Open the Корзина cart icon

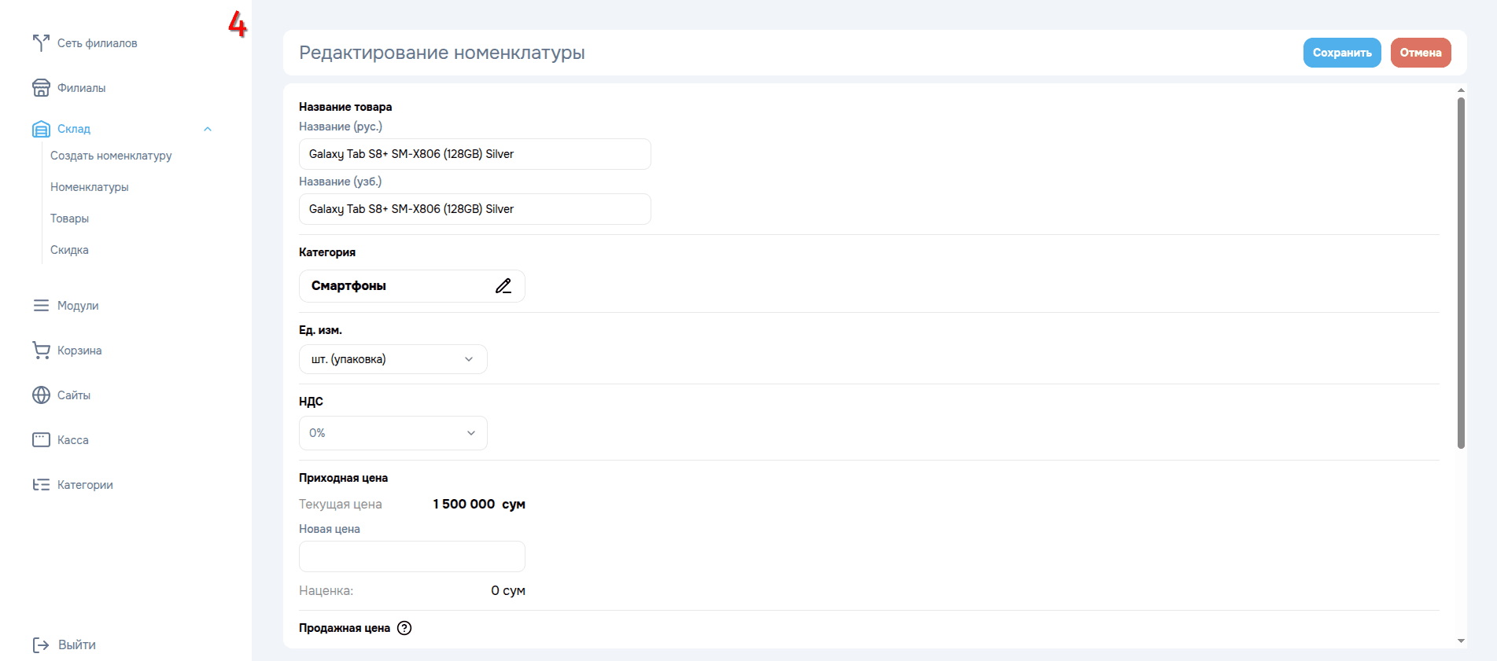(x=41, y=351)
